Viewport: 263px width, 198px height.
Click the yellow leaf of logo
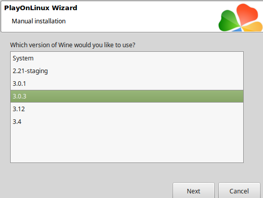pos(252,27)
